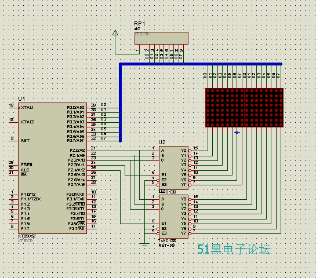Viewport: 316px width, 278px height.
Task: Click the ground terminal symbol
Action: coord(144,246)
